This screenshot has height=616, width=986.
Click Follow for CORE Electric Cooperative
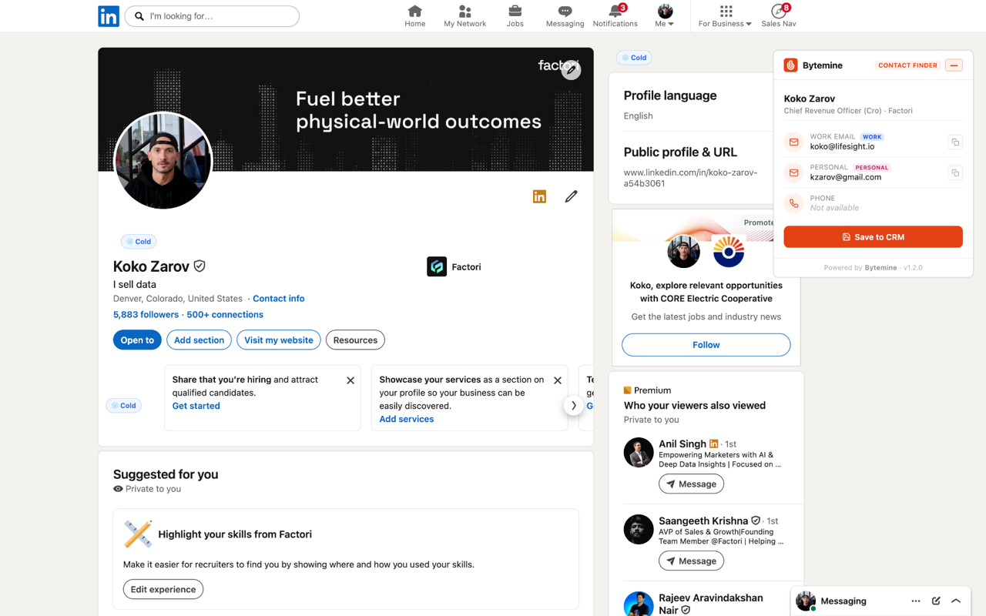(x=706, y=344)
